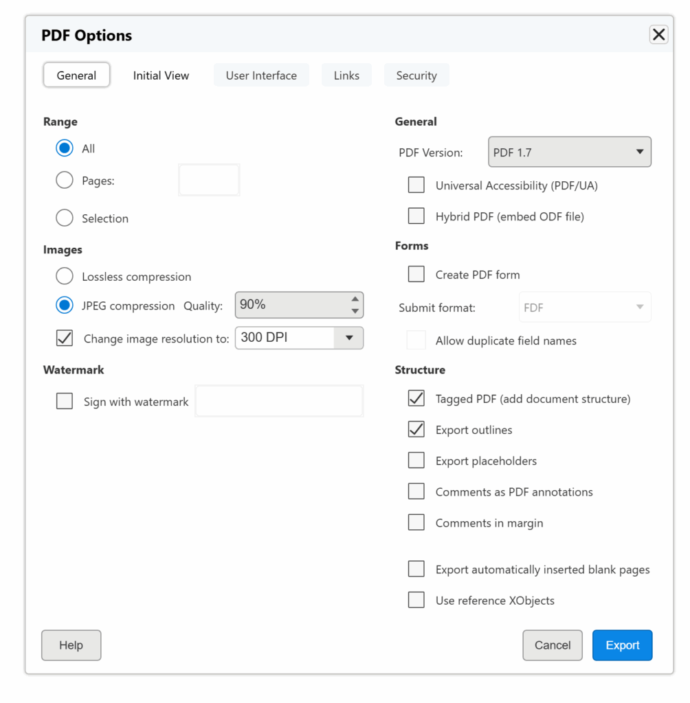Screen dimensions: 690x703
Task: Choose the Pages range radio button
Action: pyautogui.click(x=65, y=181)
